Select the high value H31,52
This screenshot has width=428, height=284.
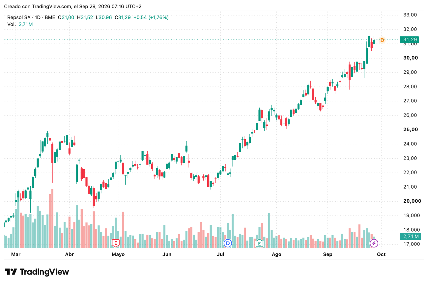coord(85,17)
